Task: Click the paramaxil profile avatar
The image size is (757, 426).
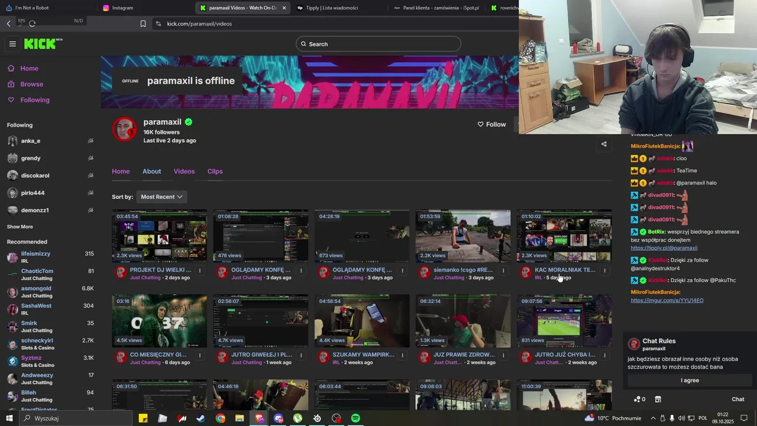Action: point(125,129)
